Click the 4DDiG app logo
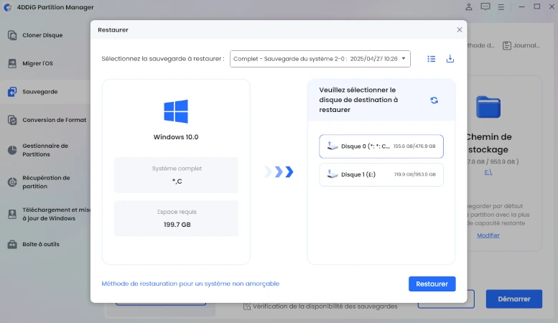This screenshot has width=558, height=323. coord(8,7)
